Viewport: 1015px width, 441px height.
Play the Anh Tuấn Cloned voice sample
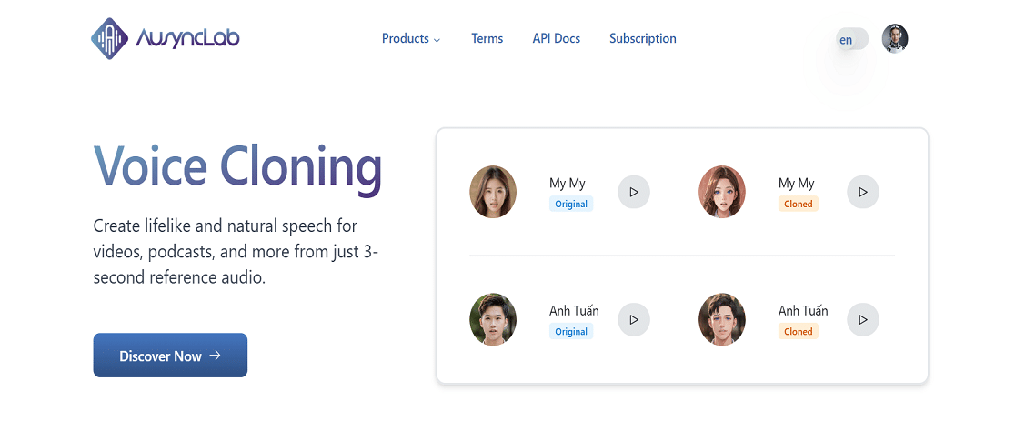pos(863,320)
